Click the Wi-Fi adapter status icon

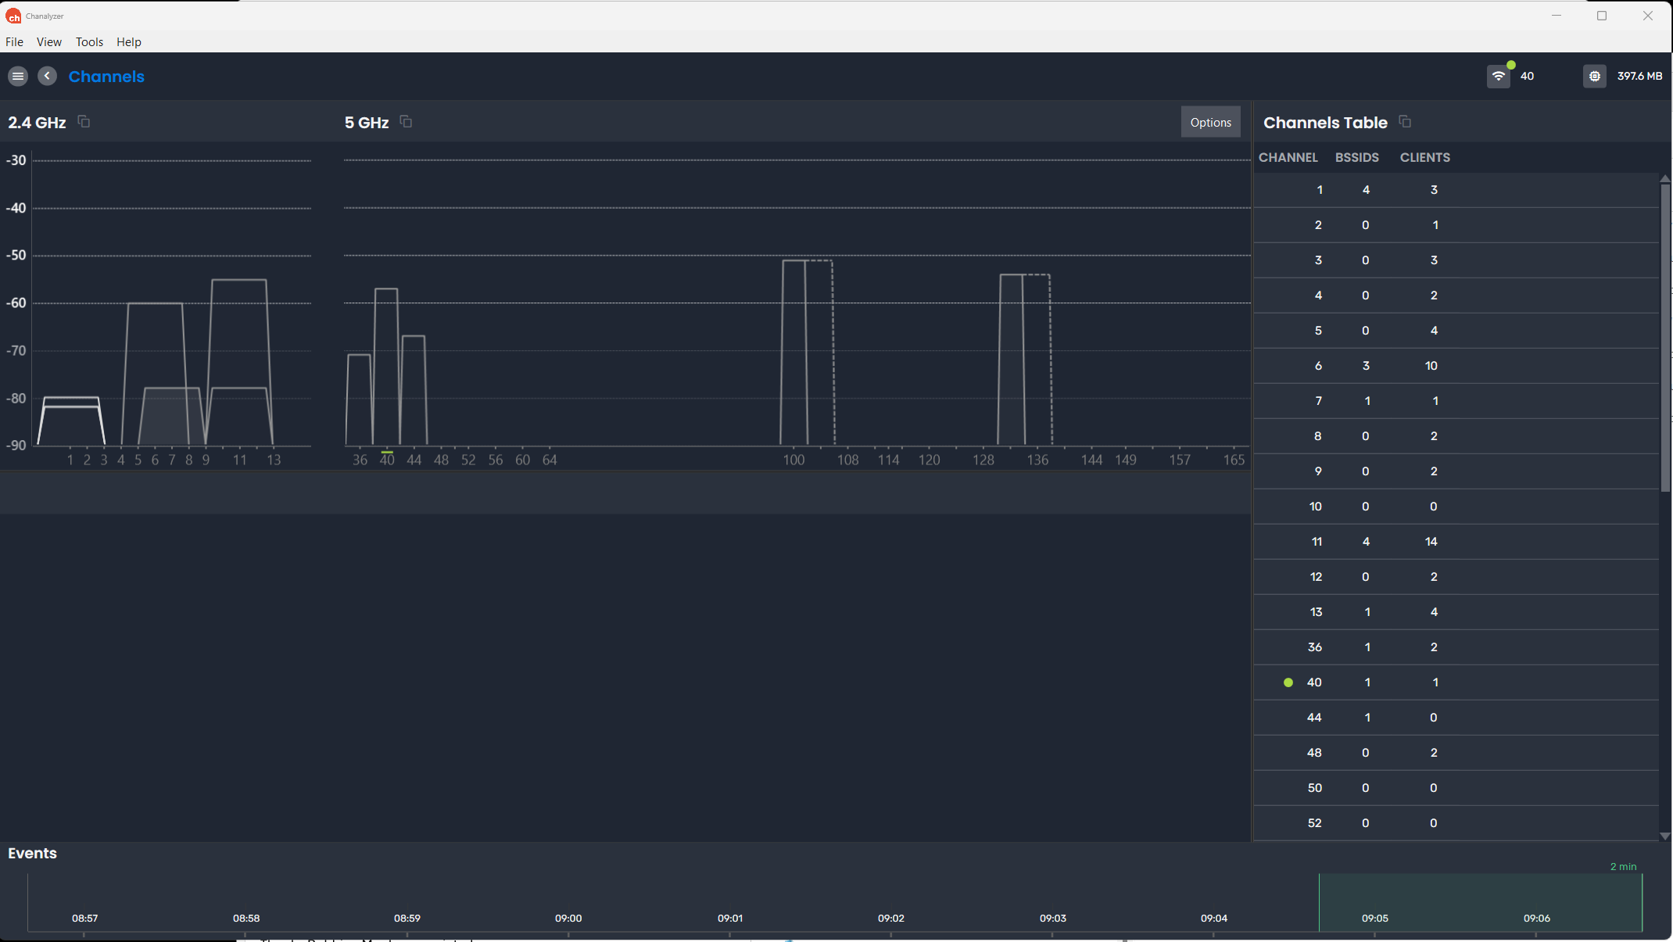coord(1499,76)
